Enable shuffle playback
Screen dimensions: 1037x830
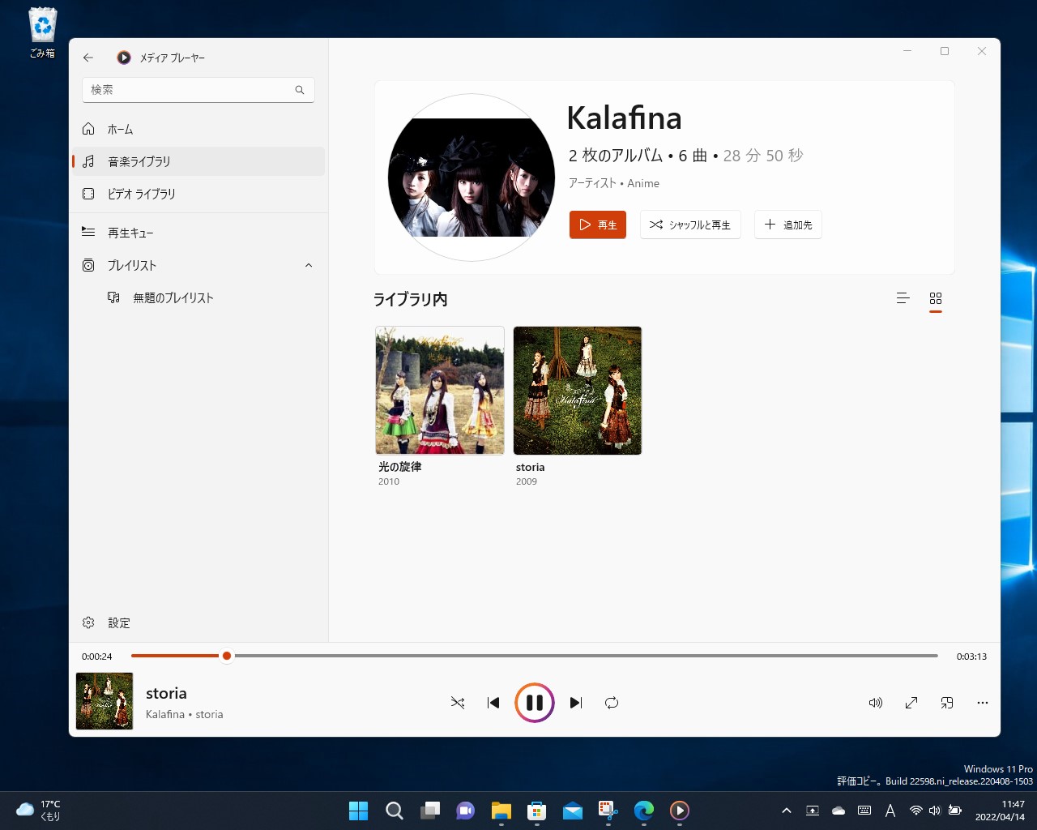pos(457,702)
